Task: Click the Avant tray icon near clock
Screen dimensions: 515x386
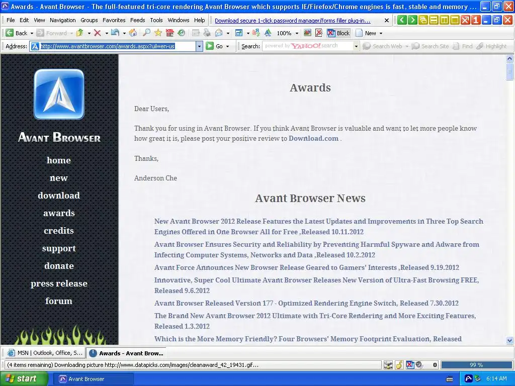Action: click(469, 379)
